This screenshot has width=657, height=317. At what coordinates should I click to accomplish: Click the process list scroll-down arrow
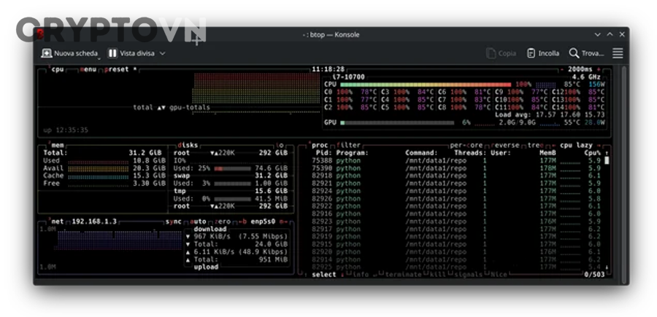click(607, 267)
